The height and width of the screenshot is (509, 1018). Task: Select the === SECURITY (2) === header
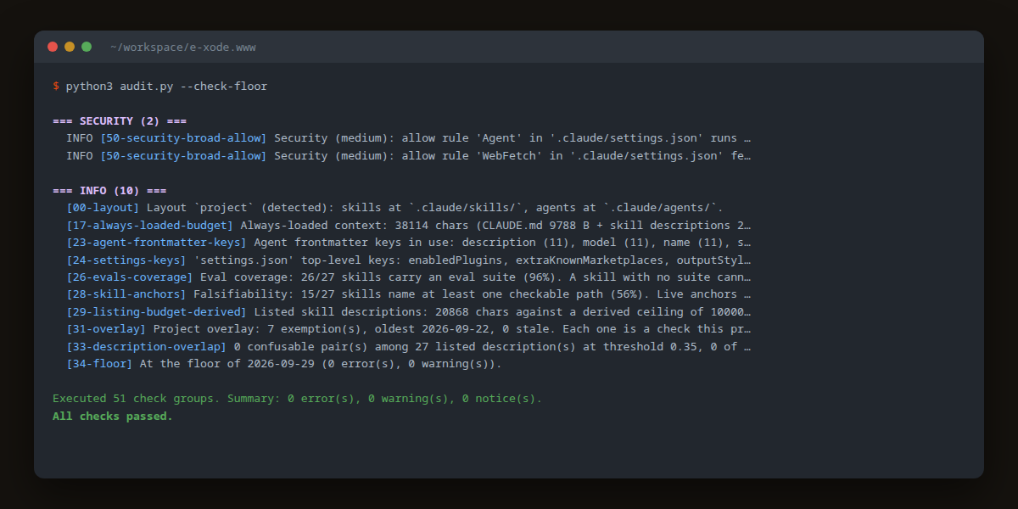click(x=120, y=121)
